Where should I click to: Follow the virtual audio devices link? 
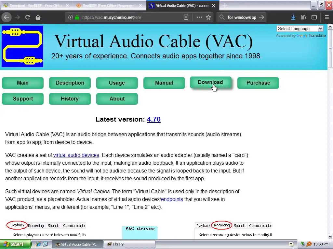76,155
